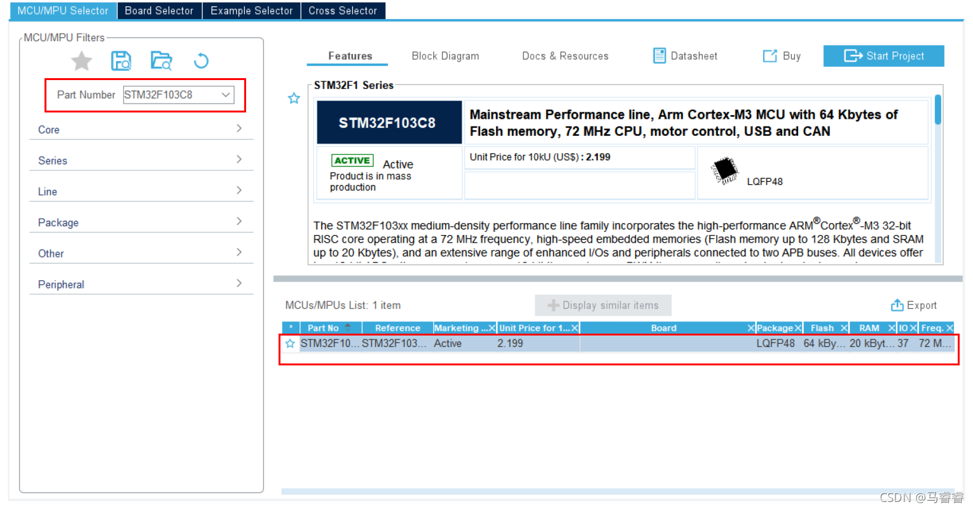Expand the Package filter section
The image size is (973, 509).
141,222
